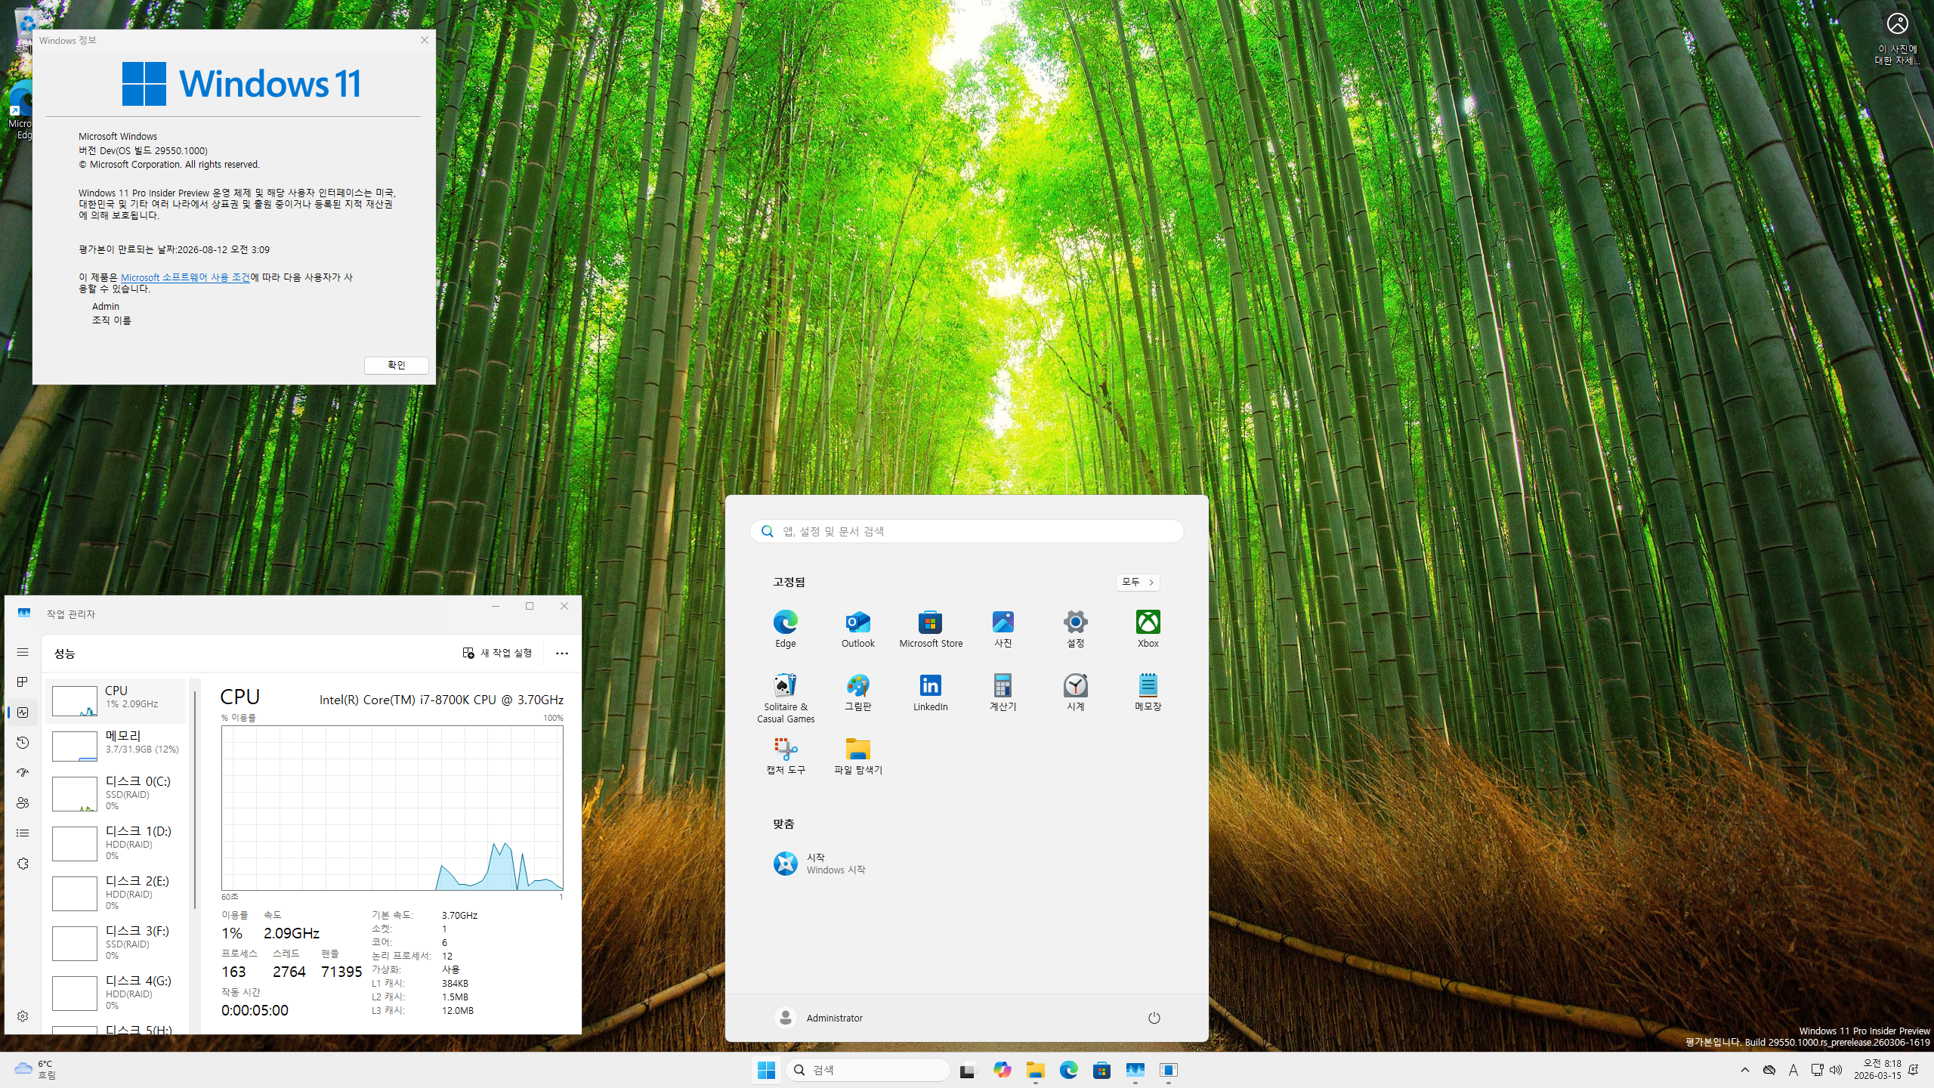Open Copilot from the taskbar
This screenshot has height=1088, width=1934.
1002,1070
